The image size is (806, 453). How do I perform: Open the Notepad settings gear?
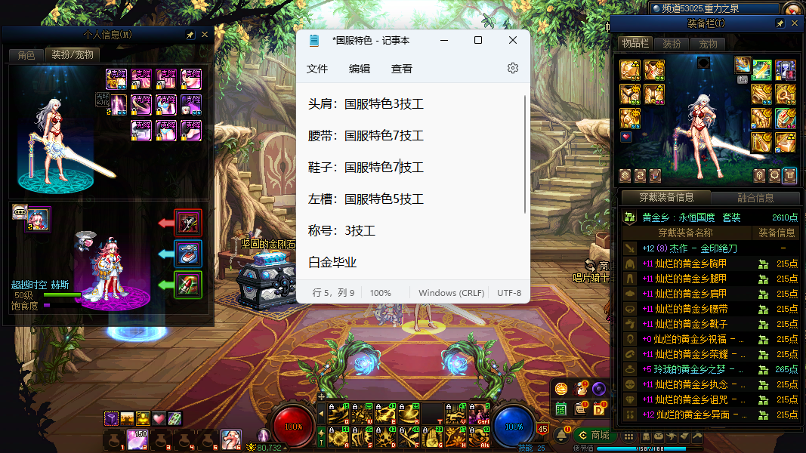(x=513, y=68)
